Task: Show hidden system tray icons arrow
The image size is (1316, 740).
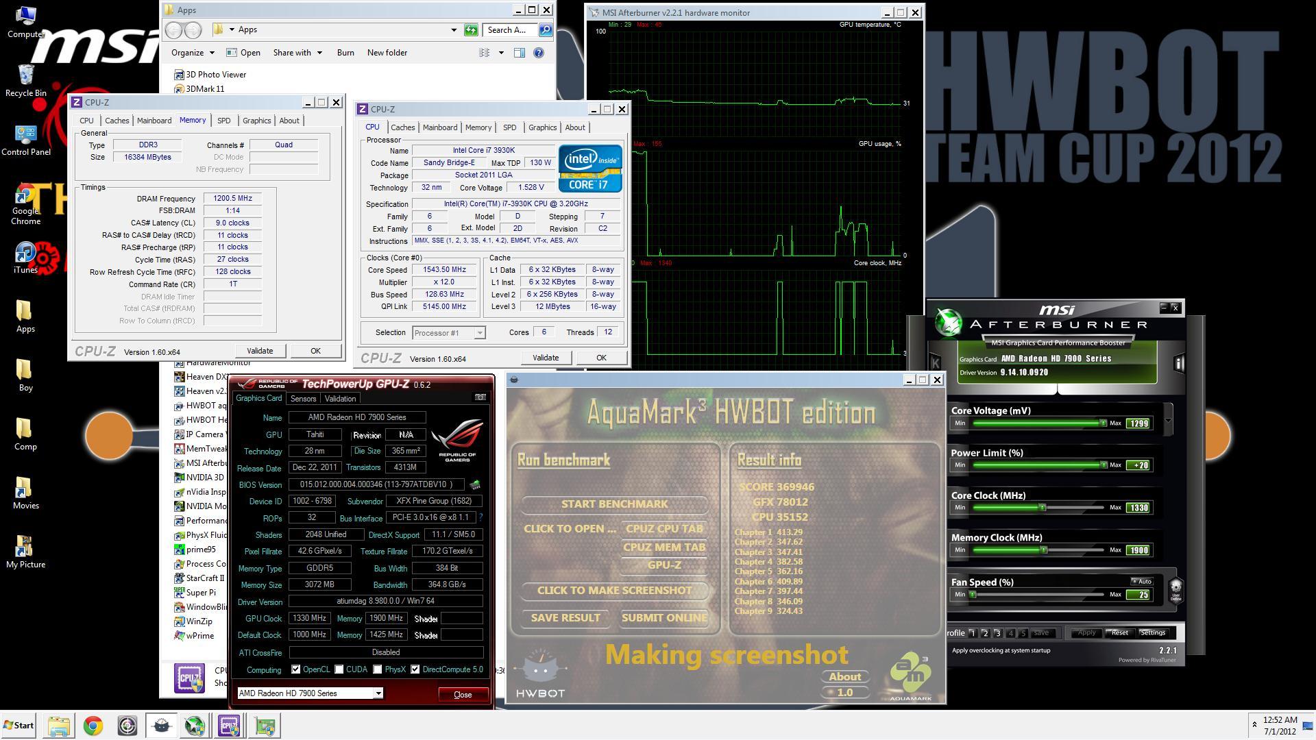Action: tap(1254, 725)
